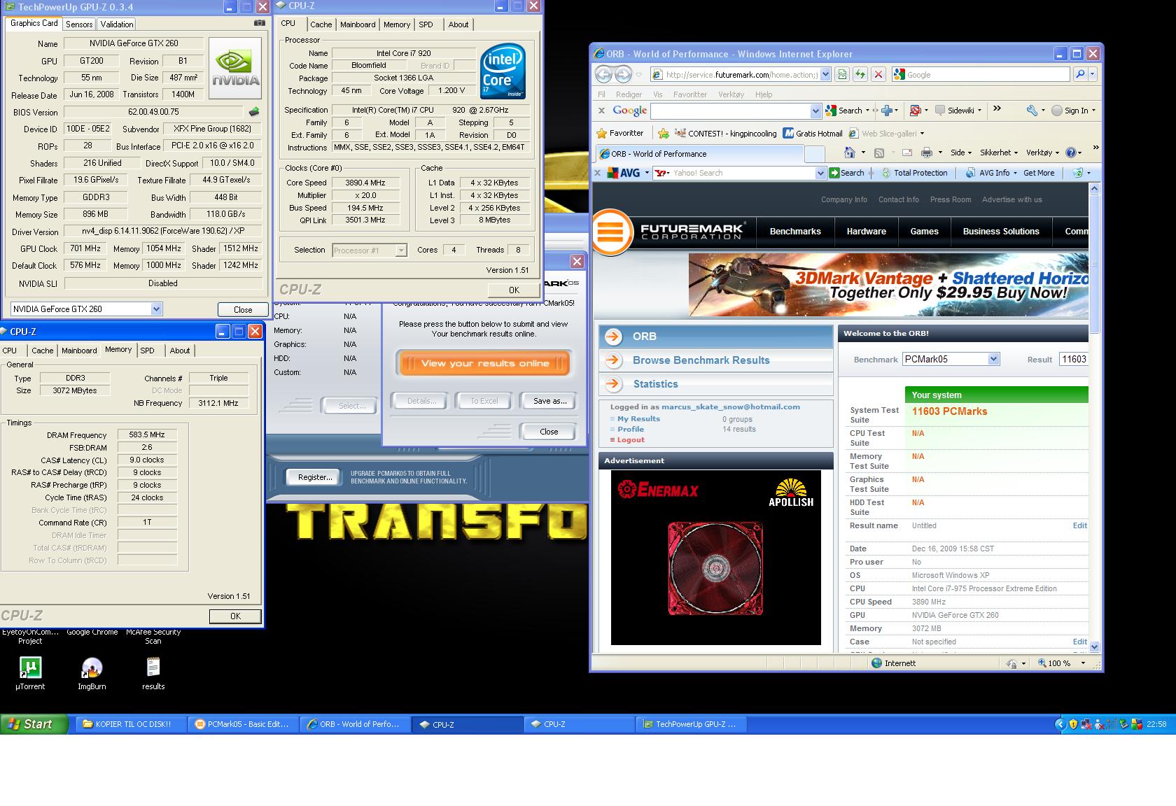
Task: Open the µTorrent desktop shortcut
Action: (x=30, y=673)
